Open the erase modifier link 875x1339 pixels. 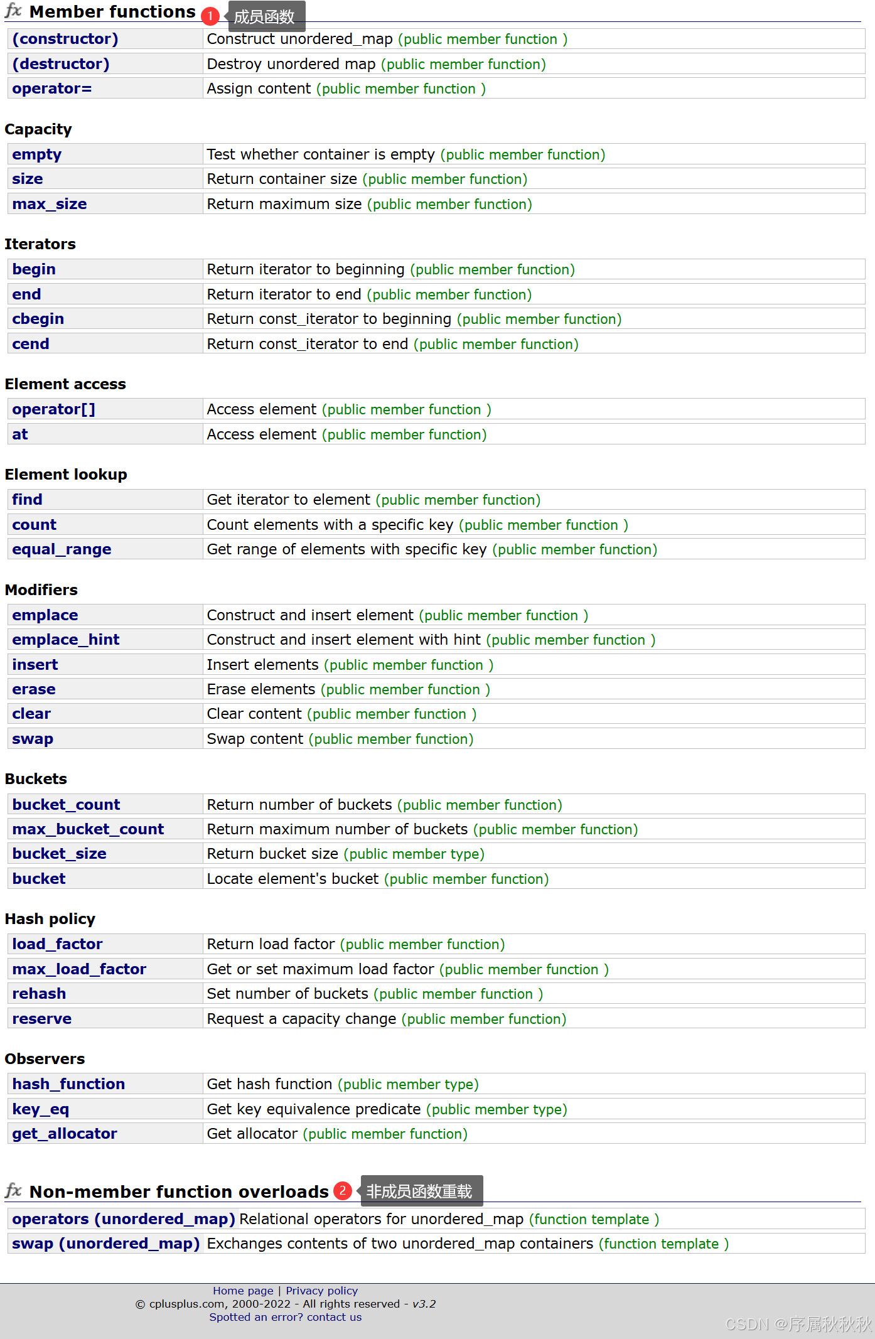pyautogui.click(x=34, y=689)
